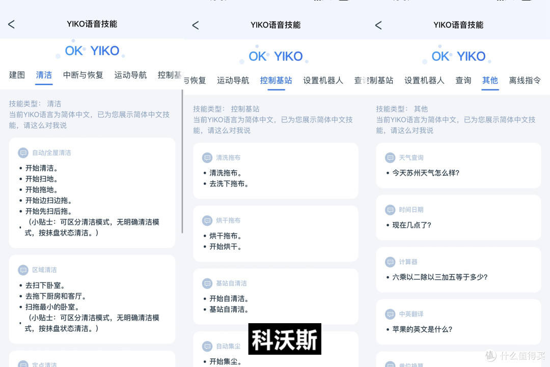Viewport: 550px width, 367px height.
Task: Tap the 开始拖地 voice command
Action: [41, 190]
